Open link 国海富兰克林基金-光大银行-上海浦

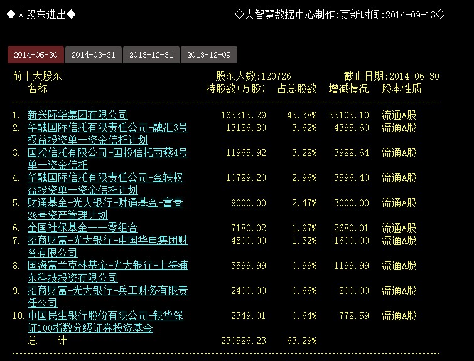pyautogui.click(x=107, y=265)
